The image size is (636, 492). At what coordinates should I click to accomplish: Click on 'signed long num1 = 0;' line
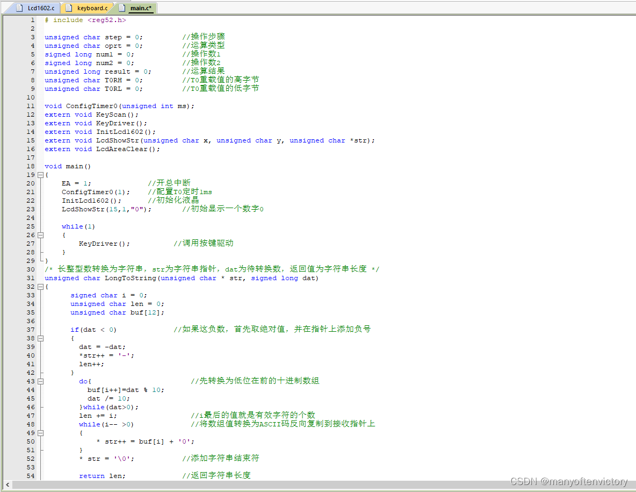click(89, 54)
